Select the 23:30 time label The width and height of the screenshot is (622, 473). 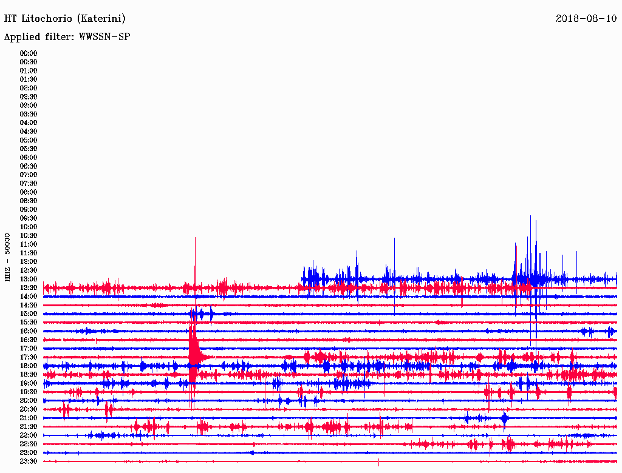point(29,461)
